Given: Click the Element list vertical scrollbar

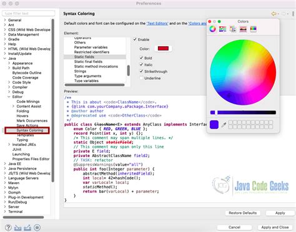Looking at the screenshot, I should coord(129,70).
